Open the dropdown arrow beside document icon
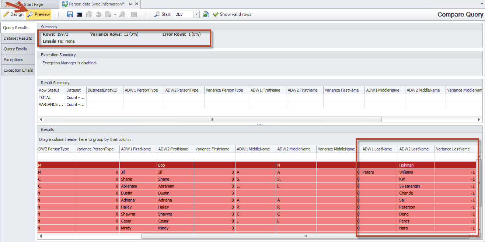The image size is (485, 242). point(115,15)
